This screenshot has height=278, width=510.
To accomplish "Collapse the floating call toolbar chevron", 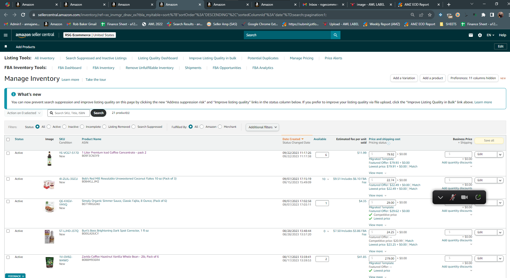I will pyautogui.click(x=440, y=197).
